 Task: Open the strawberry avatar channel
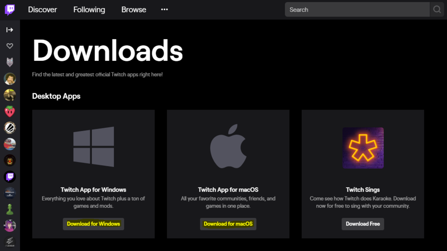[x=9, y=111]
